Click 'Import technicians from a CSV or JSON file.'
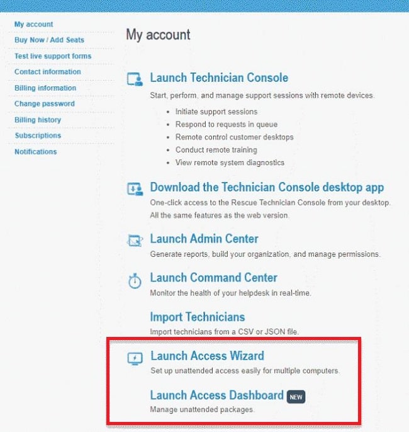Screen dimensions: 409x432 (x=224, y=332)
